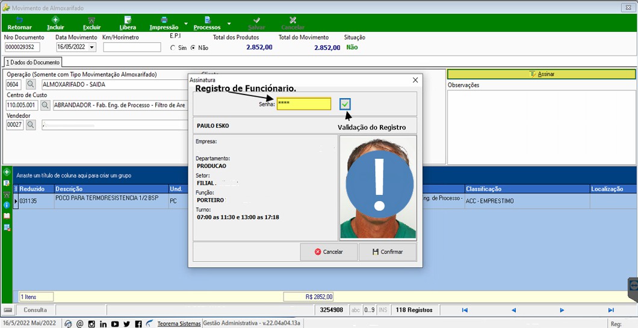Click the Salvar icon in the toolbar
This screenshot has width=638, height=328.
tap(256, 20)
